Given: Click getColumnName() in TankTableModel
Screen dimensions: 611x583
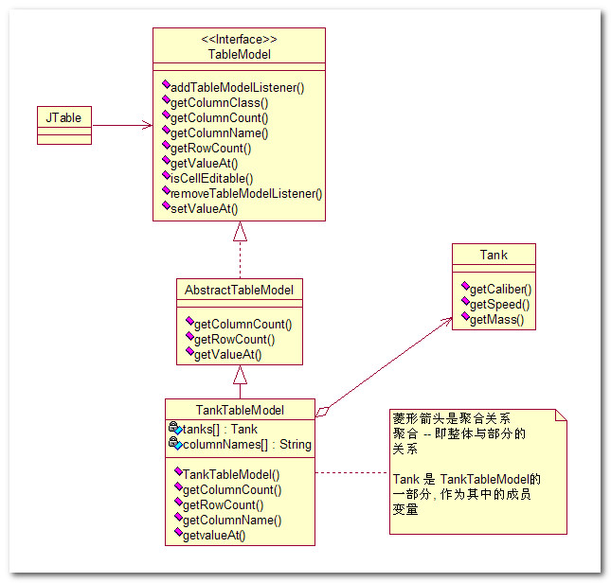Looking at the screenshot, I should [232, 521].
